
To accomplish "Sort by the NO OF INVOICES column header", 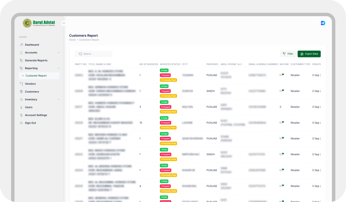I will pyautogui.click(x=149, y=64).
